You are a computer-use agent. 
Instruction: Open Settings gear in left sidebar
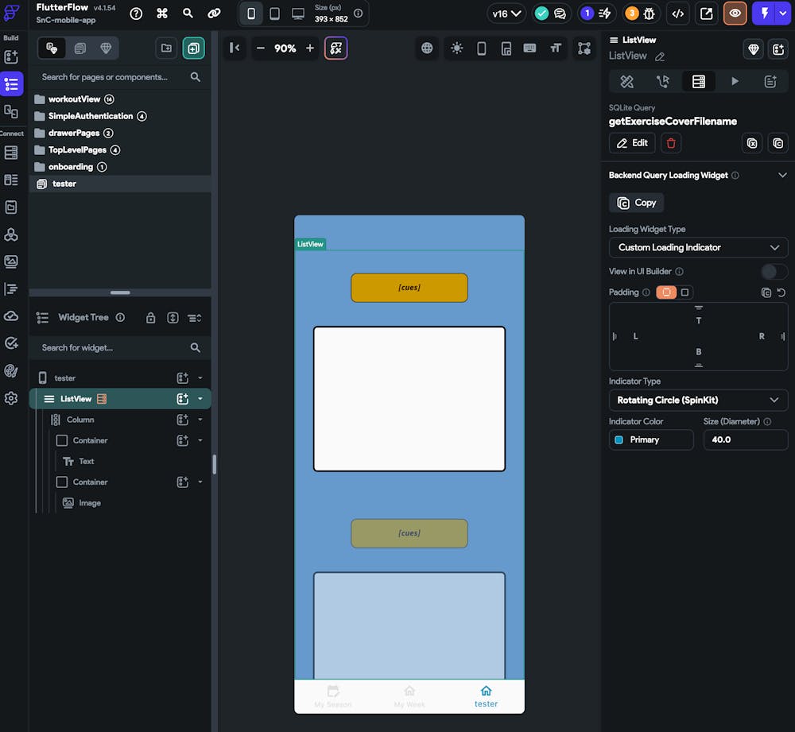coord(11,398)
